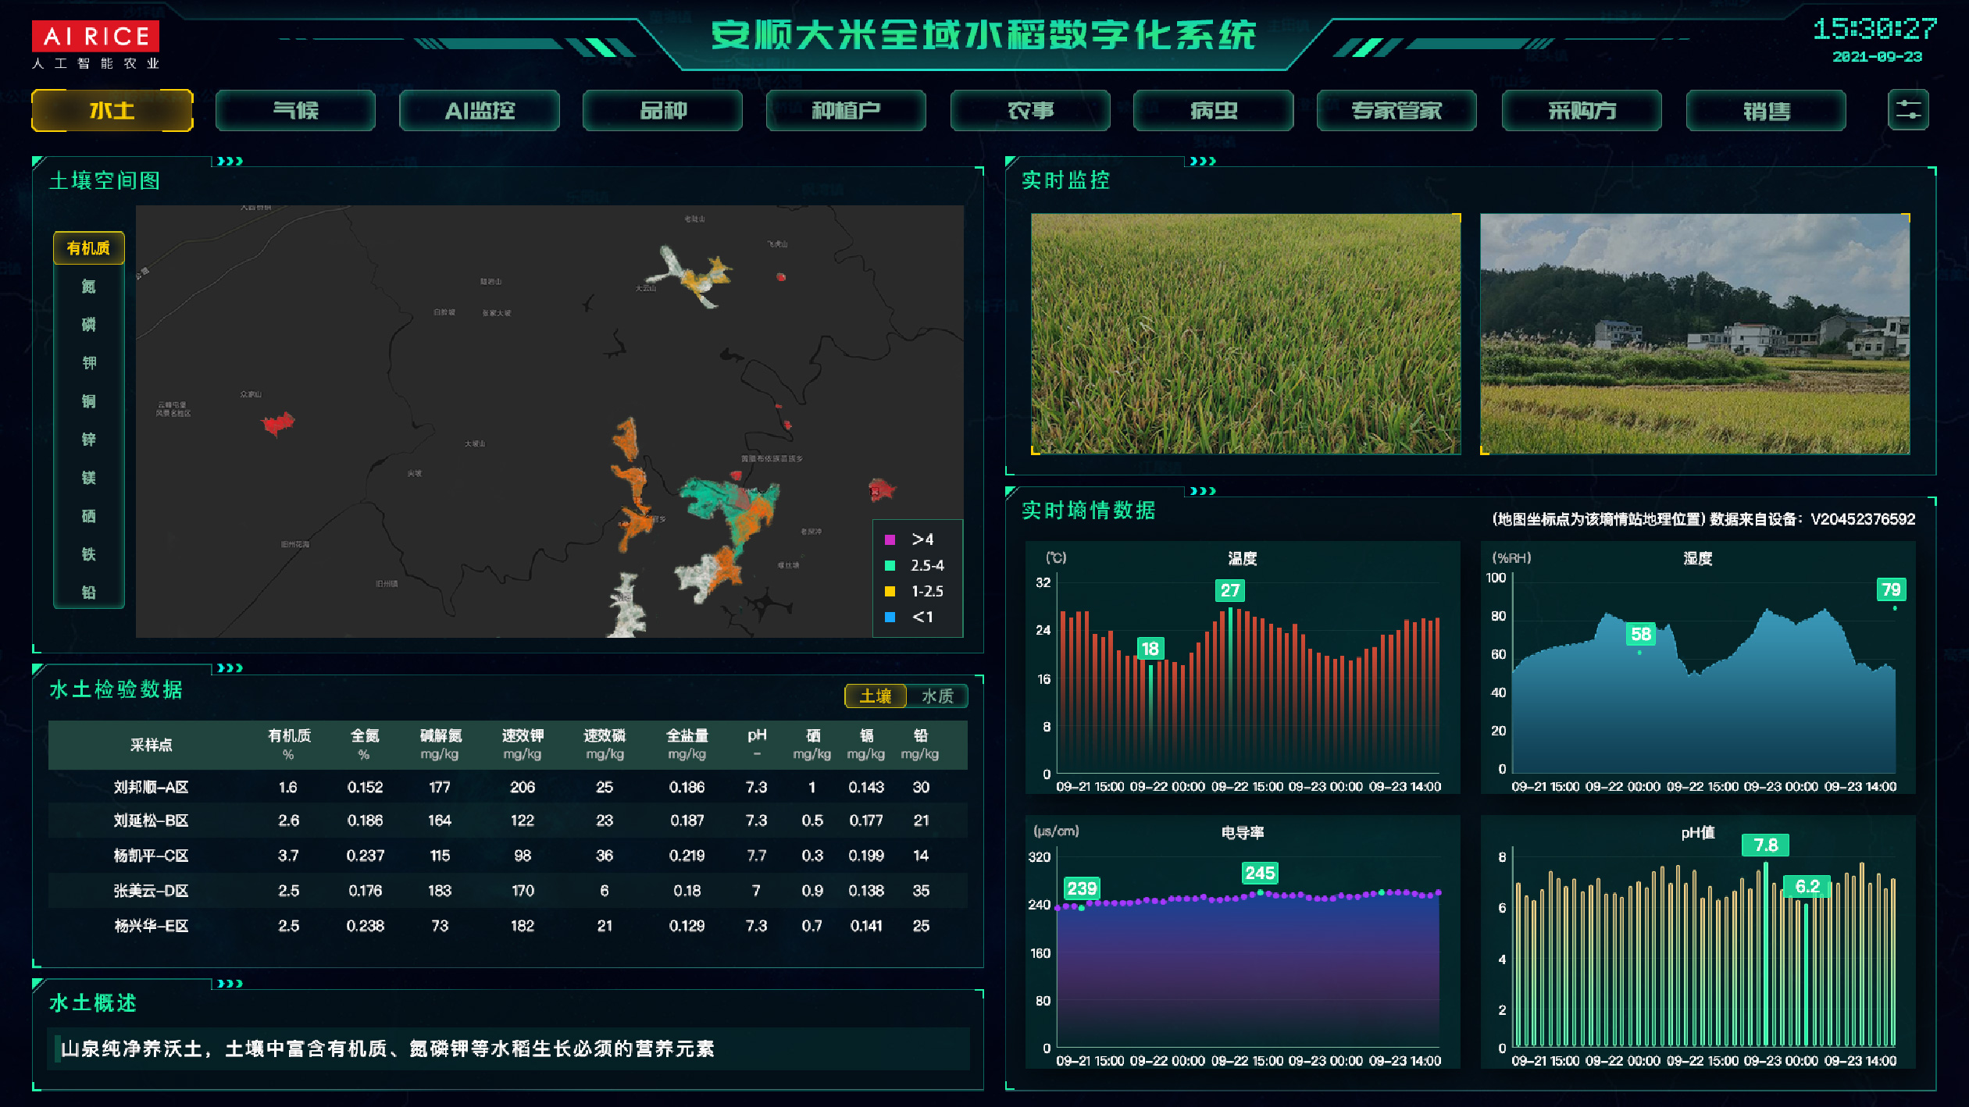Click chevron arrows beside 土壤空间图 panel
The height and width of the screenshot is (1107, 1969).
coord(230,162)
